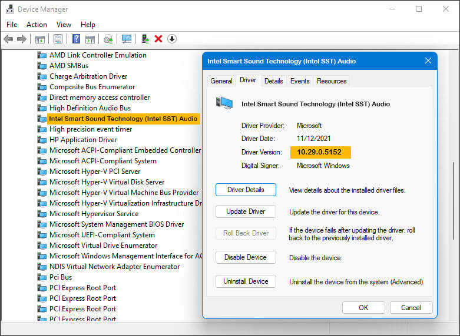Image resolution: width=460 pixels, height=336 pixels.
Task: Select Pci Bus in the device list
Action: (x=61, y=277)
